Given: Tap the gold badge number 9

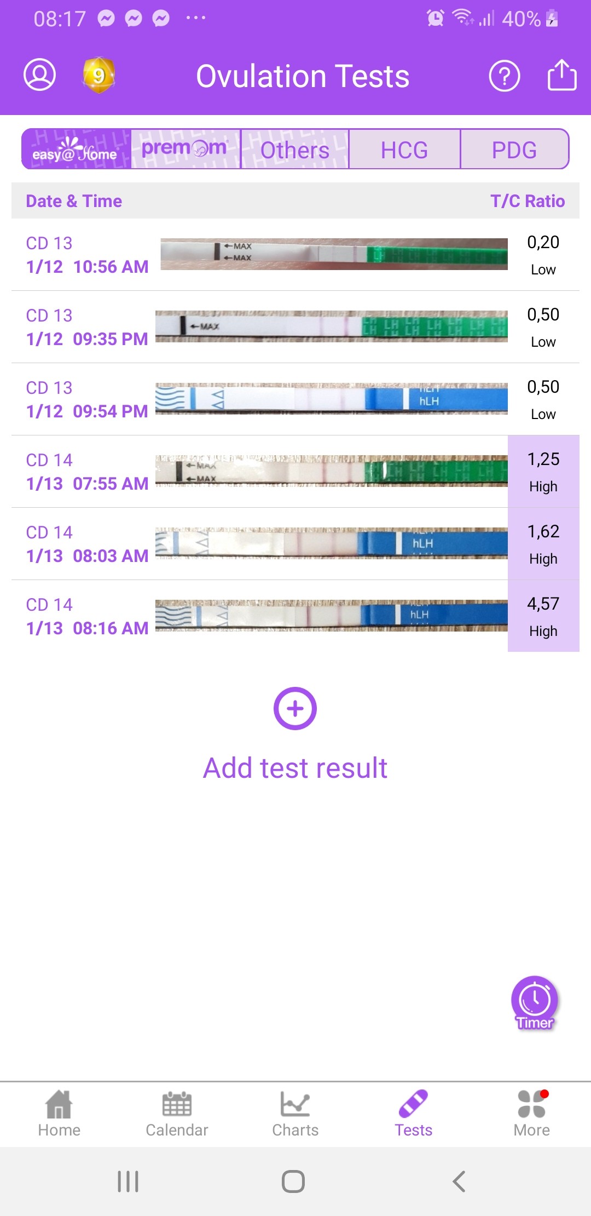Looking at the screenshot, I should tap(99, 75).
